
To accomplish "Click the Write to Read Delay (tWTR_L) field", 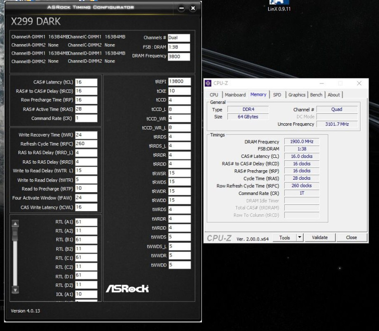I will click(x=86, y=171).
